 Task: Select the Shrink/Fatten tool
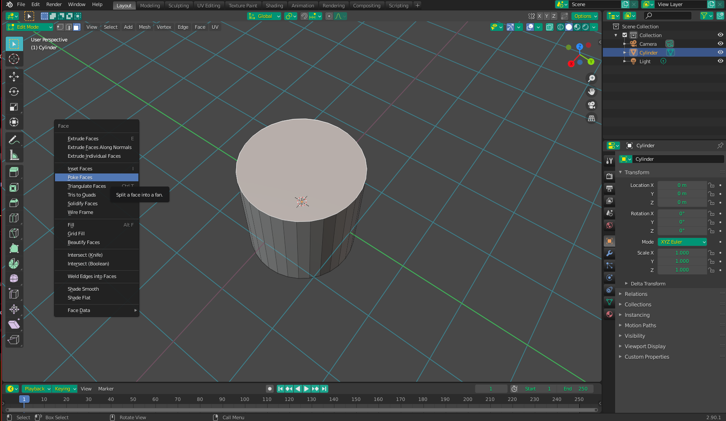point(14,309)
